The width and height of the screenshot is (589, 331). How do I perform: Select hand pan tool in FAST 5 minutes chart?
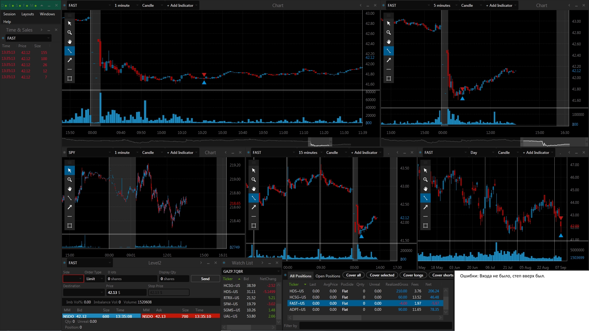[389, 42]
